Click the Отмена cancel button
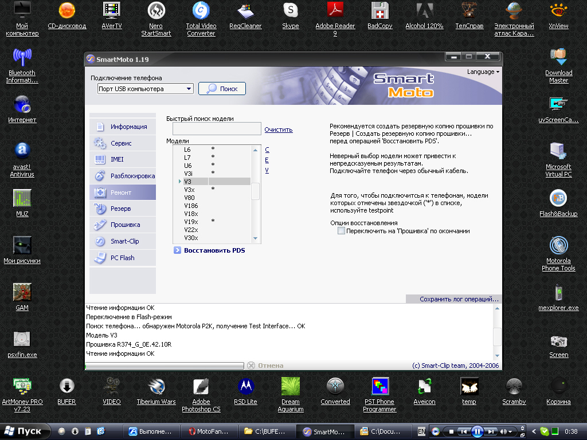This screenshot has width=587, height=440. pos(266,366)
